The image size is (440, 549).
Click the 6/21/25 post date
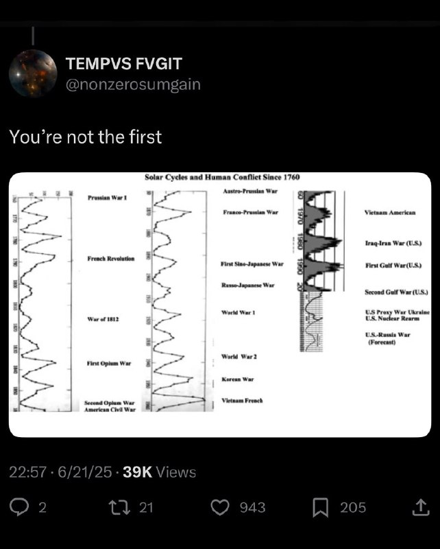click(x=85, y=472)
